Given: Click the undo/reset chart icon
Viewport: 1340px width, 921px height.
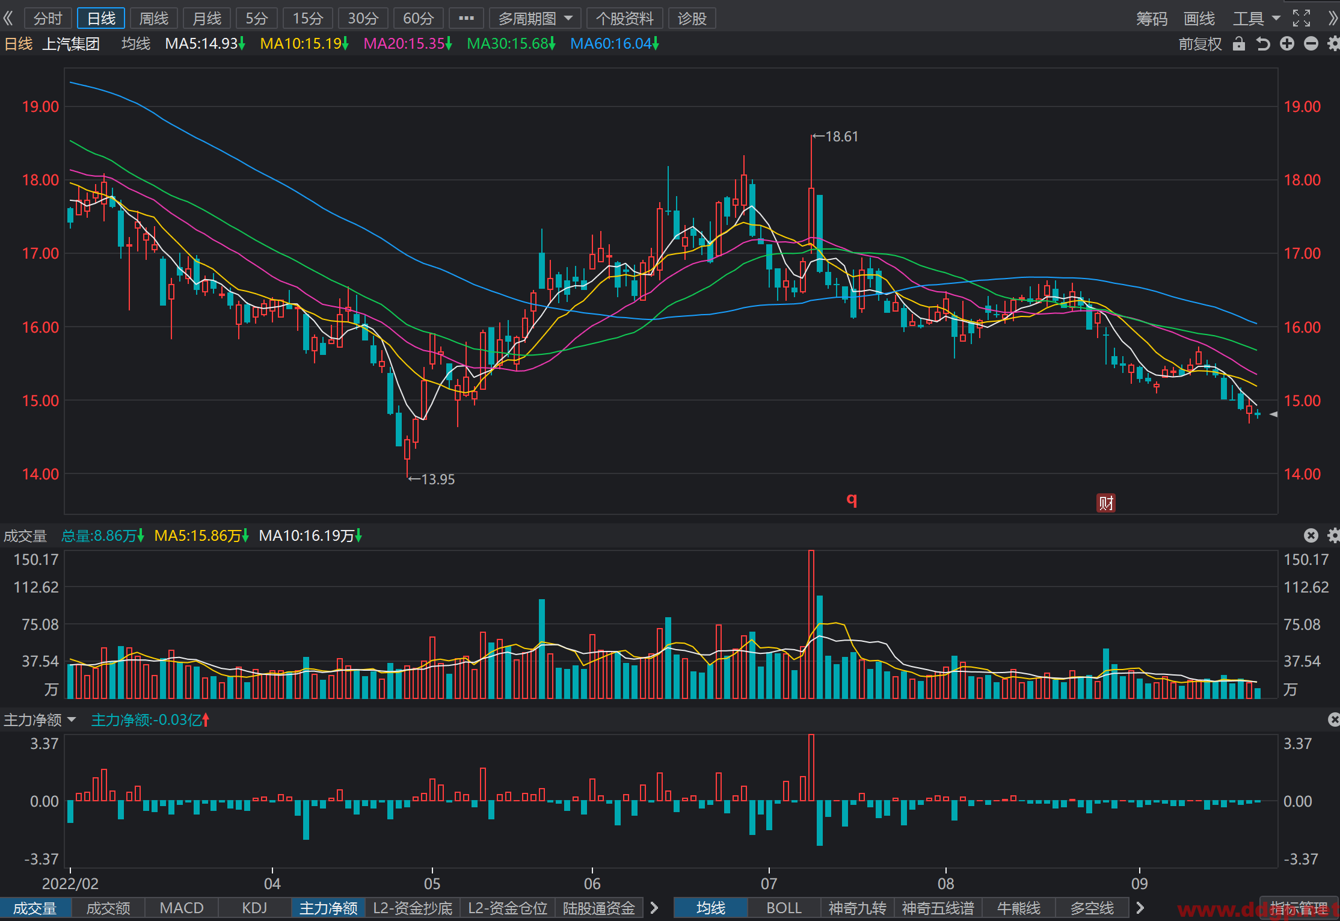Looking at the screenshot, I should click(1263, 44).
